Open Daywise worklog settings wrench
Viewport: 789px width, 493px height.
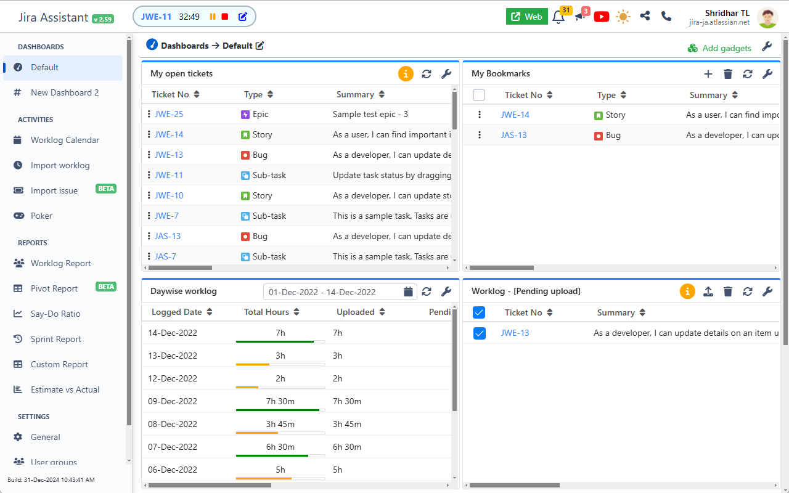(x=446, y=291)
